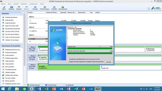Select Establecer partición activa operation
The width and height of the screenshot is (162, 91).
(13, 84)
